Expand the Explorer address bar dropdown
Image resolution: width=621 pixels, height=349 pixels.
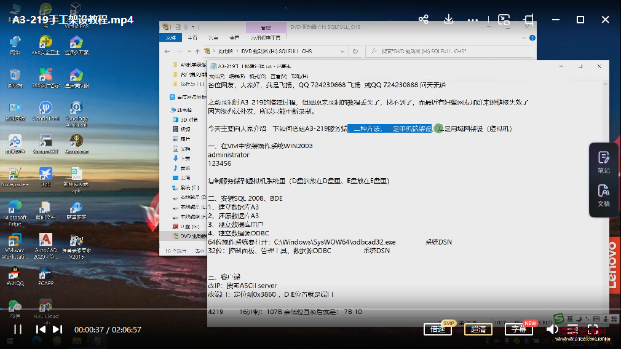click(342, 52)
